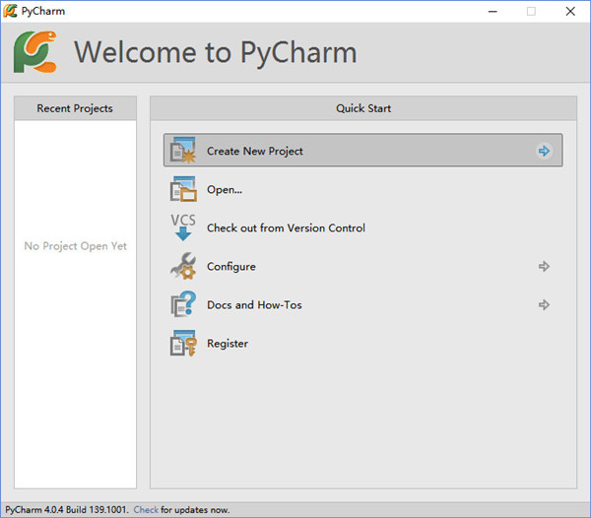
Task: Click the blue arrow on Create New Project
Action: (544, 151)
